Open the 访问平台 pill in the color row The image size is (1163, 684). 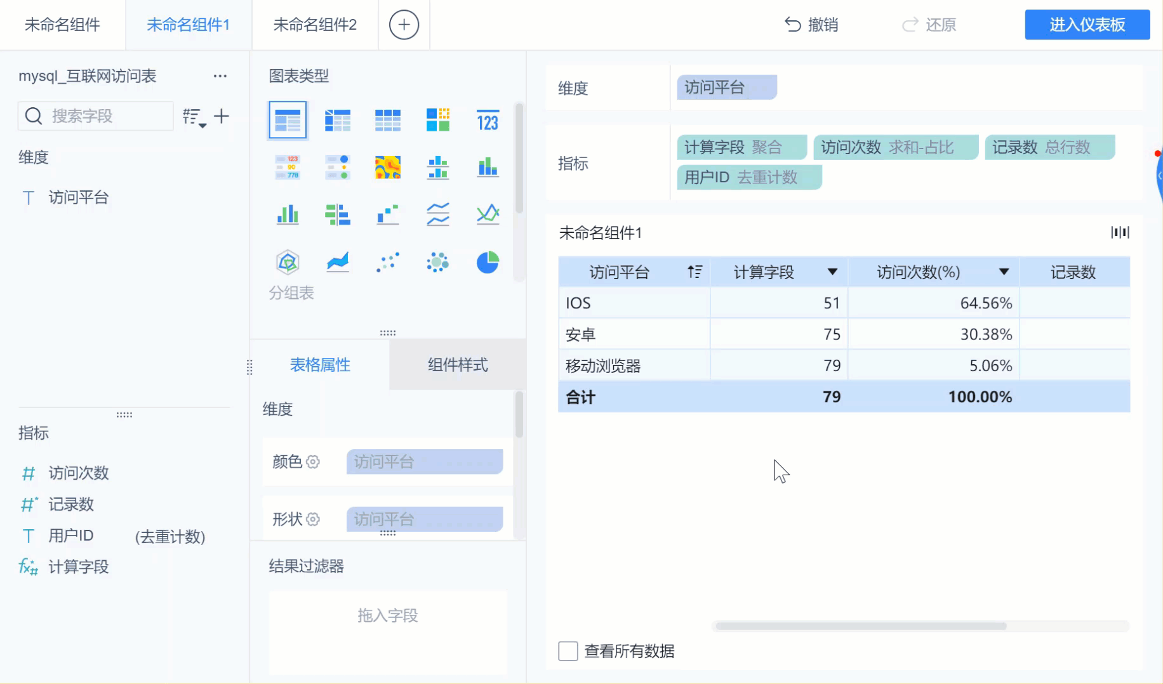[x=425, y=462]
